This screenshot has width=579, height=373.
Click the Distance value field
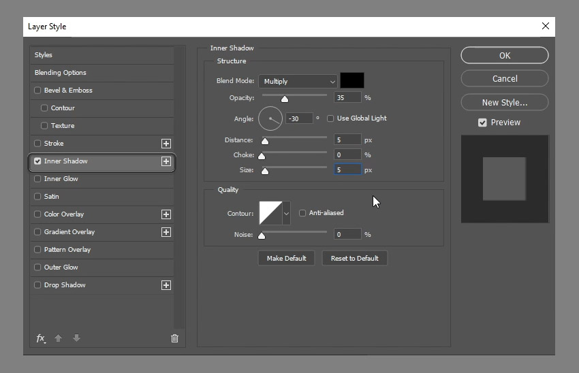[347, 140]
